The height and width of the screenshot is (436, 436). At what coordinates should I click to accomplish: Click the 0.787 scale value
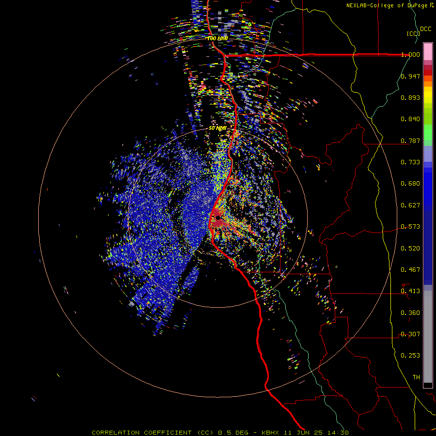pos(410,140)
